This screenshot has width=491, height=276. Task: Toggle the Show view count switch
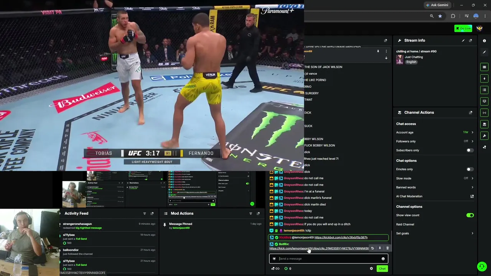pyautogui.click(x=470, y=215)
